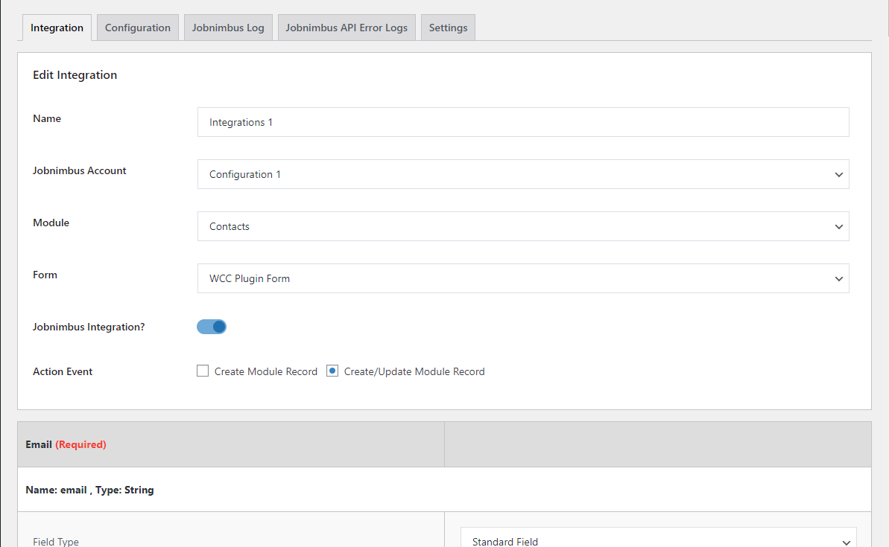Image resolution: width=889 pixels, height=547 pixels.
Task: Click the Jobnimbus Integration? label
Action: click(x=89, y=327)
